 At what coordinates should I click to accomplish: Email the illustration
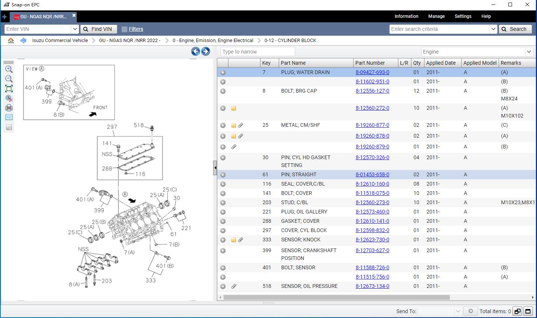[9, 117]
